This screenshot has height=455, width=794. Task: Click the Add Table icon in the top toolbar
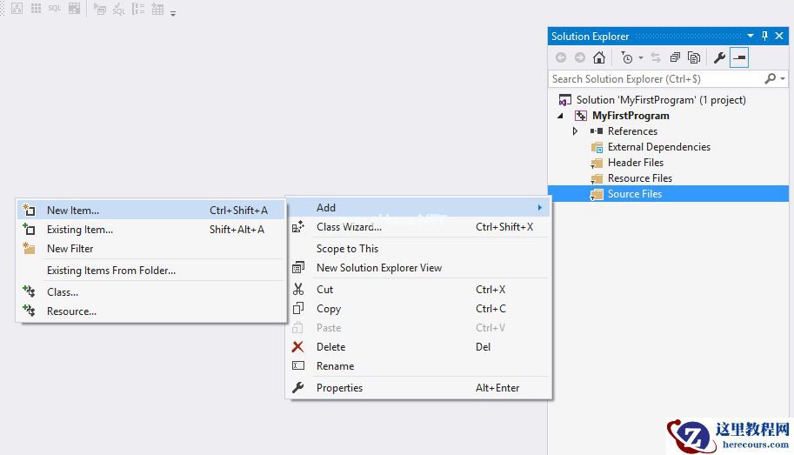point(157,9)
